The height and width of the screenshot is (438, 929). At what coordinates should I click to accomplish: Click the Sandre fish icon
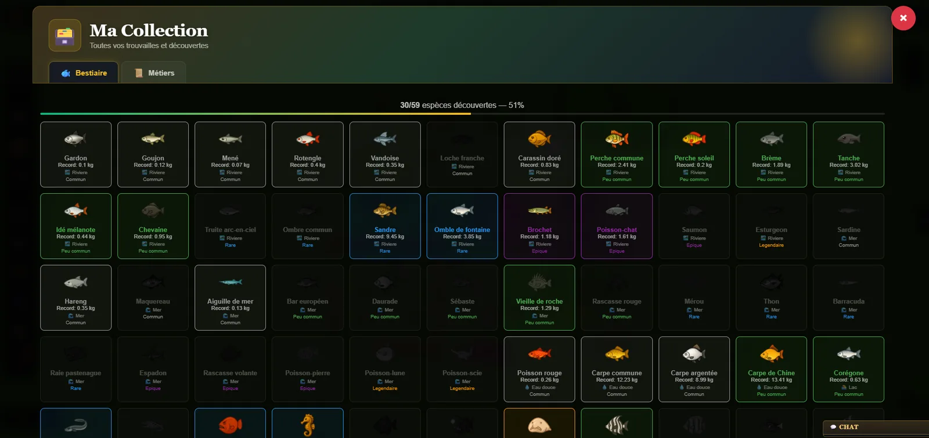[385, 211]
